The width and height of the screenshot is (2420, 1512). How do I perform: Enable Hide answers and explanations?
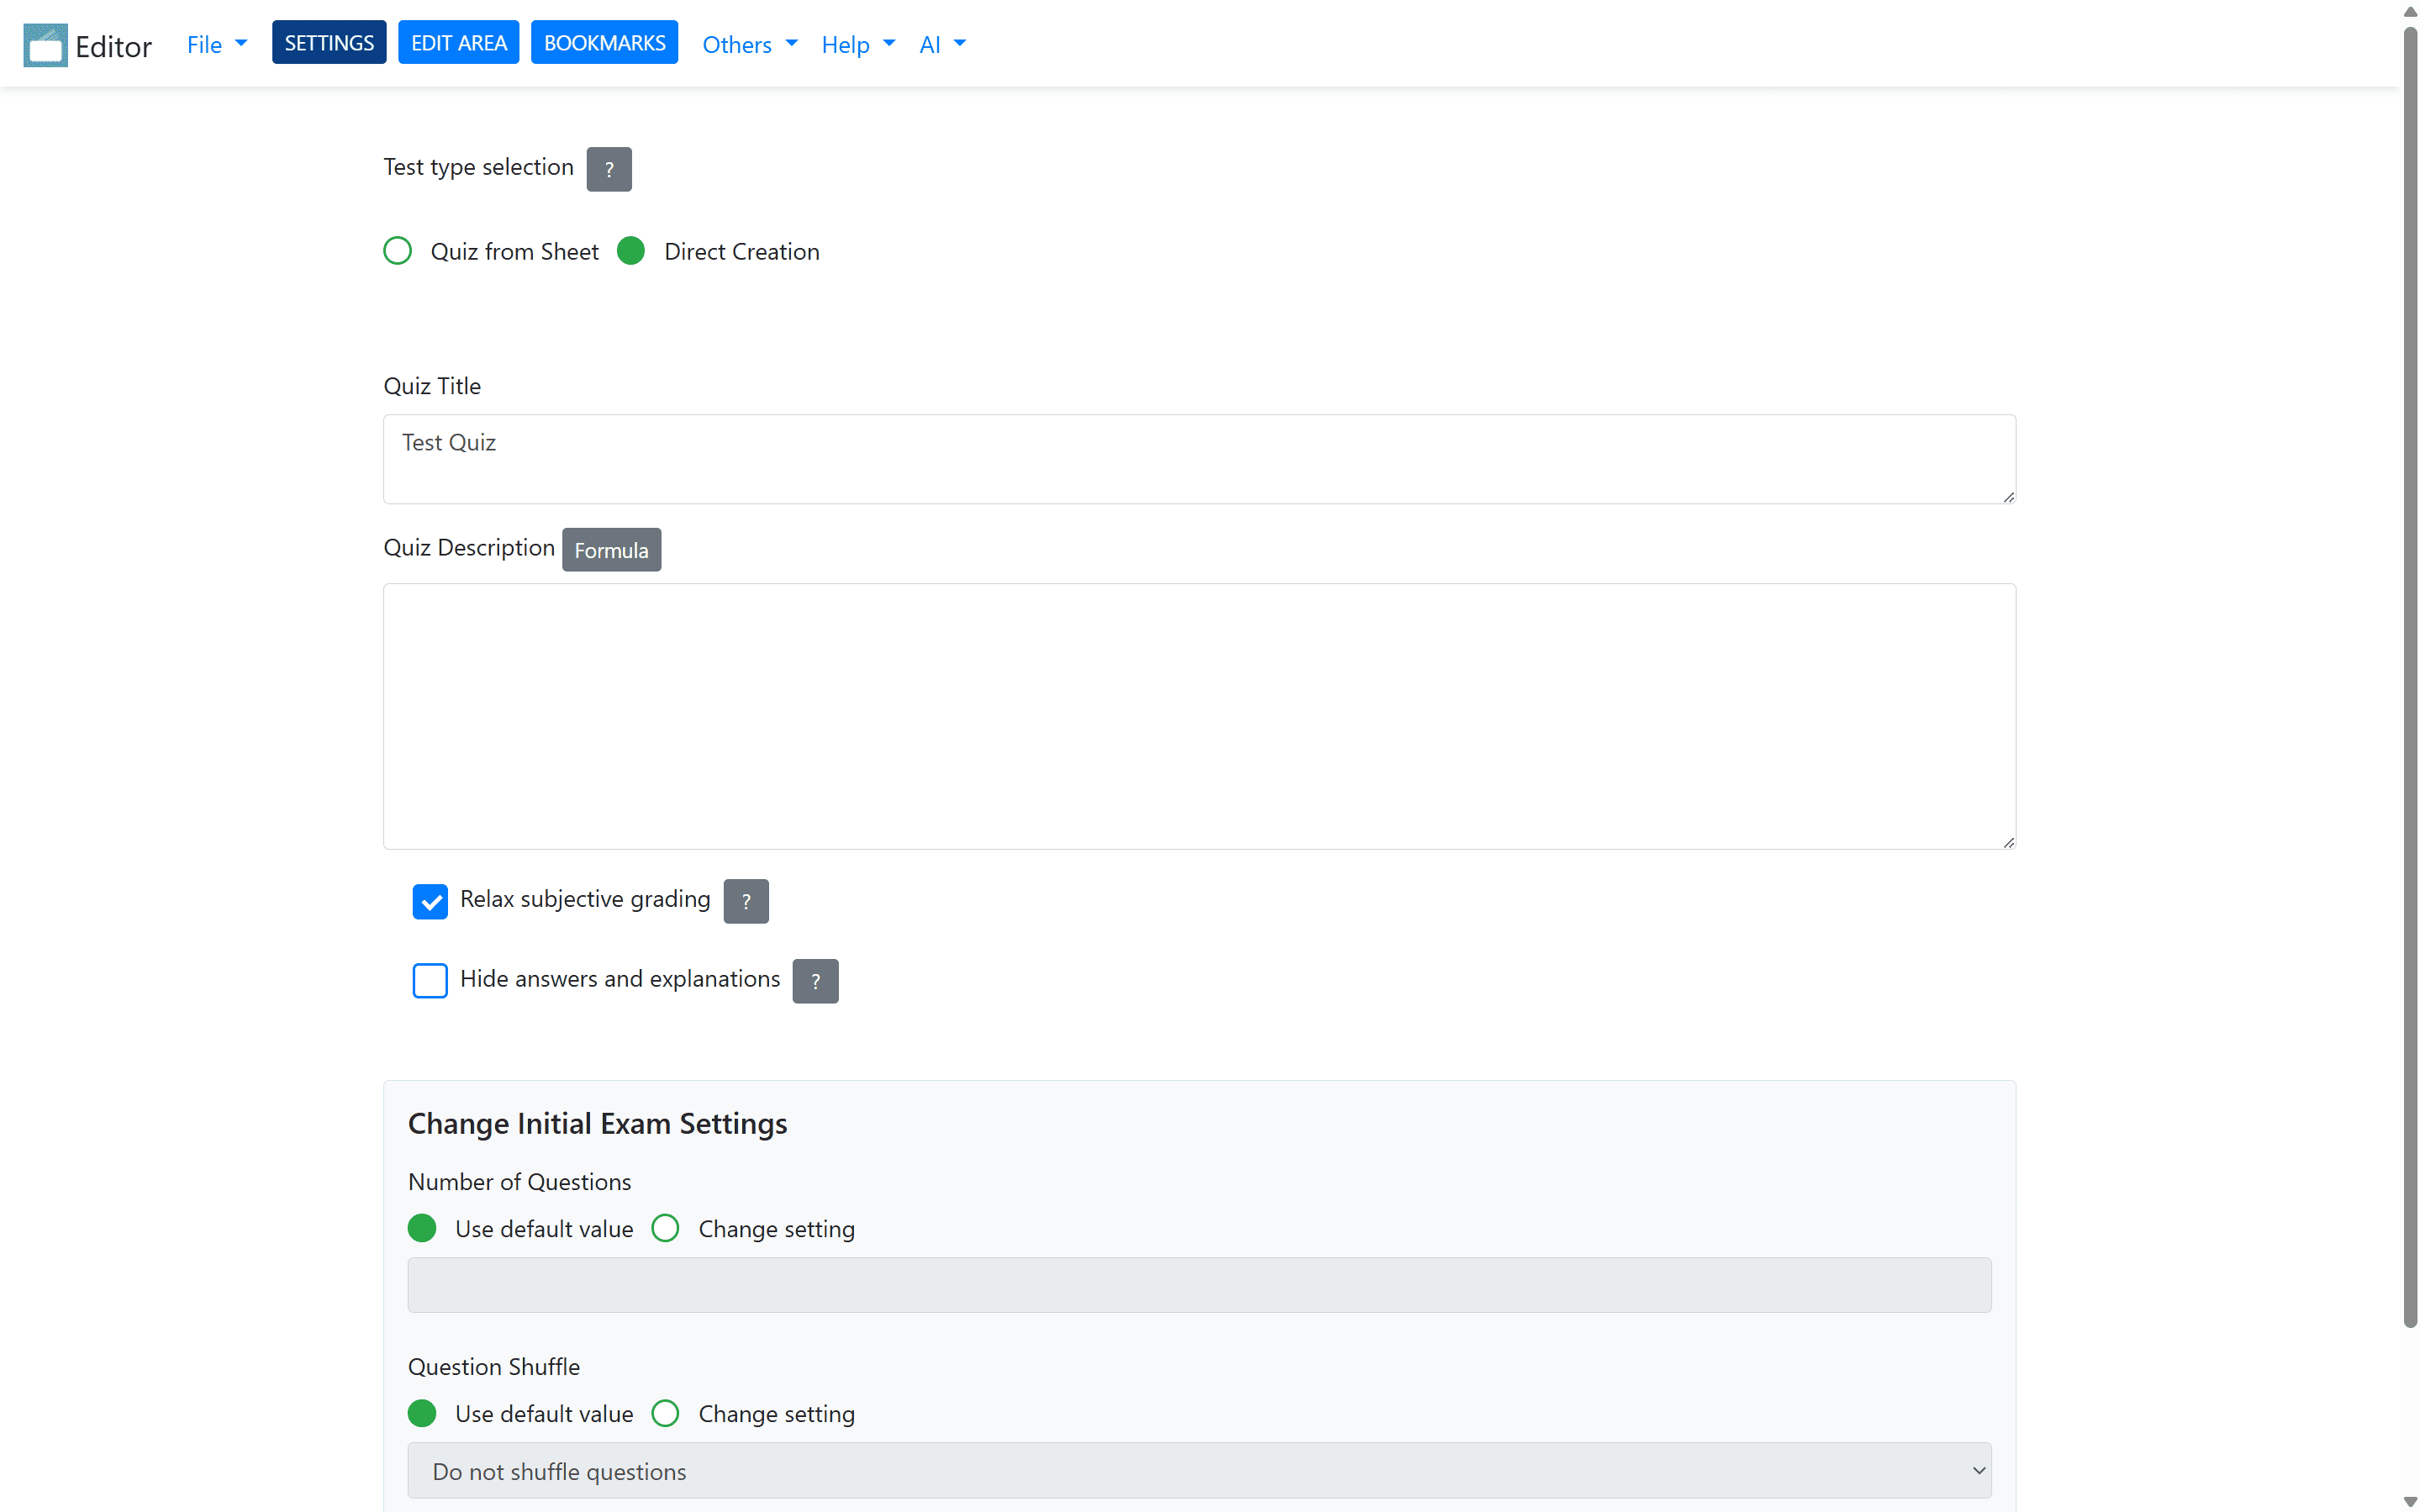pos(430,981)
